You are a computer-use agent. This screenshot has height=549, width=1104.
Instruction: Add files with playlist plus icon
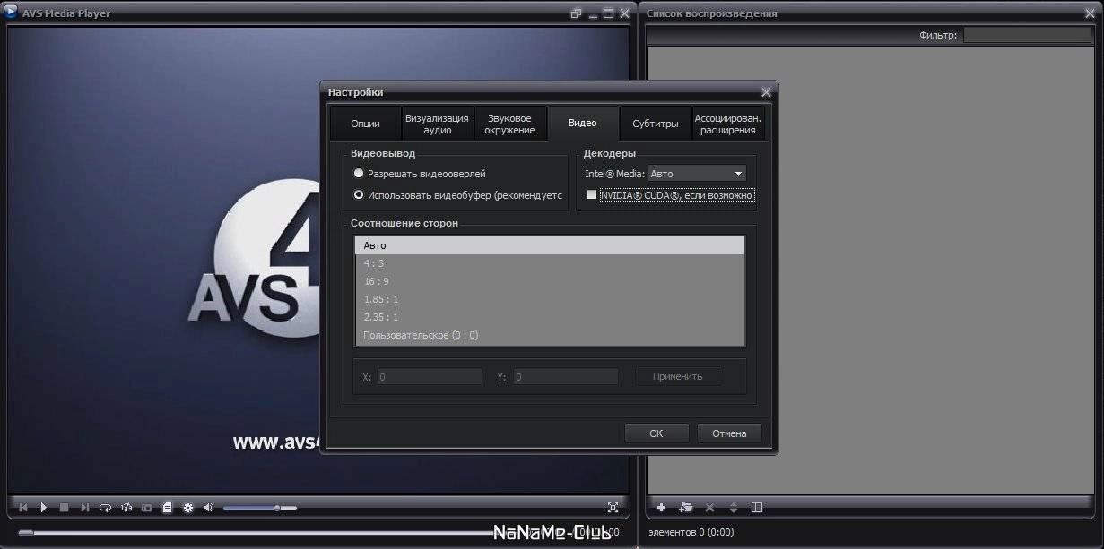point(662,508)
